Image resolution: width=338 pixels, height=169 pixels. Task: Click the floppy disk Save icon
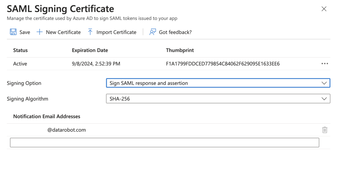(x=13, y=32)
